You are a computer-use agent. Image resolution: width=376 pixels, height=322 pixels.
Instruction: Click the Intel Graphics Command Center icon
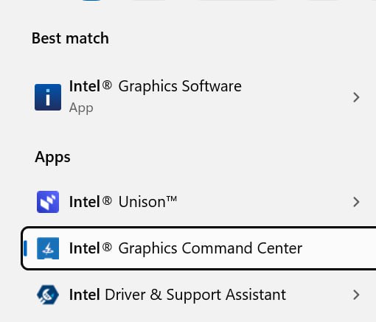coord(48,248)
